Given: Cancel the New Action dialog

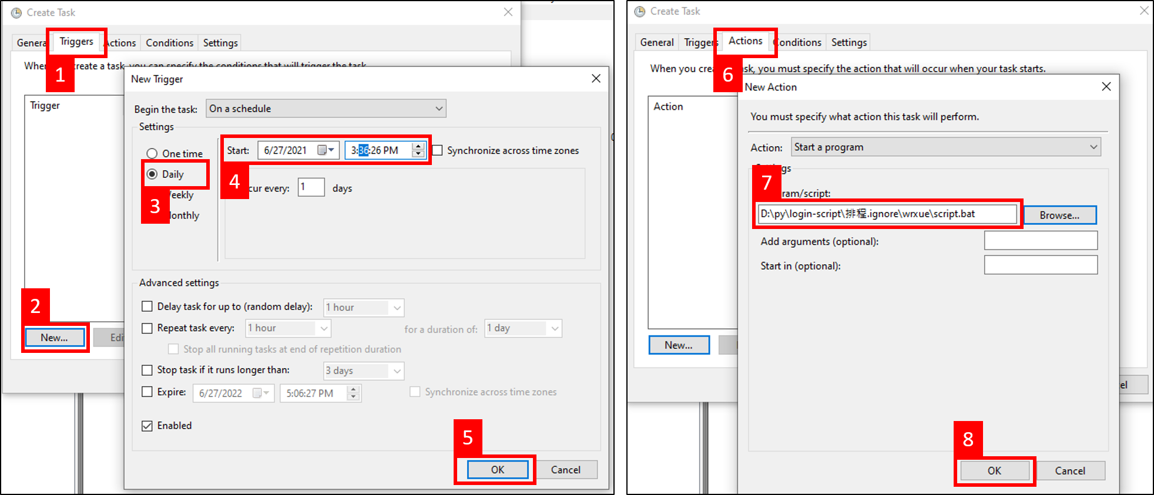Looking at the screenshot, I should coord(1070,471).
